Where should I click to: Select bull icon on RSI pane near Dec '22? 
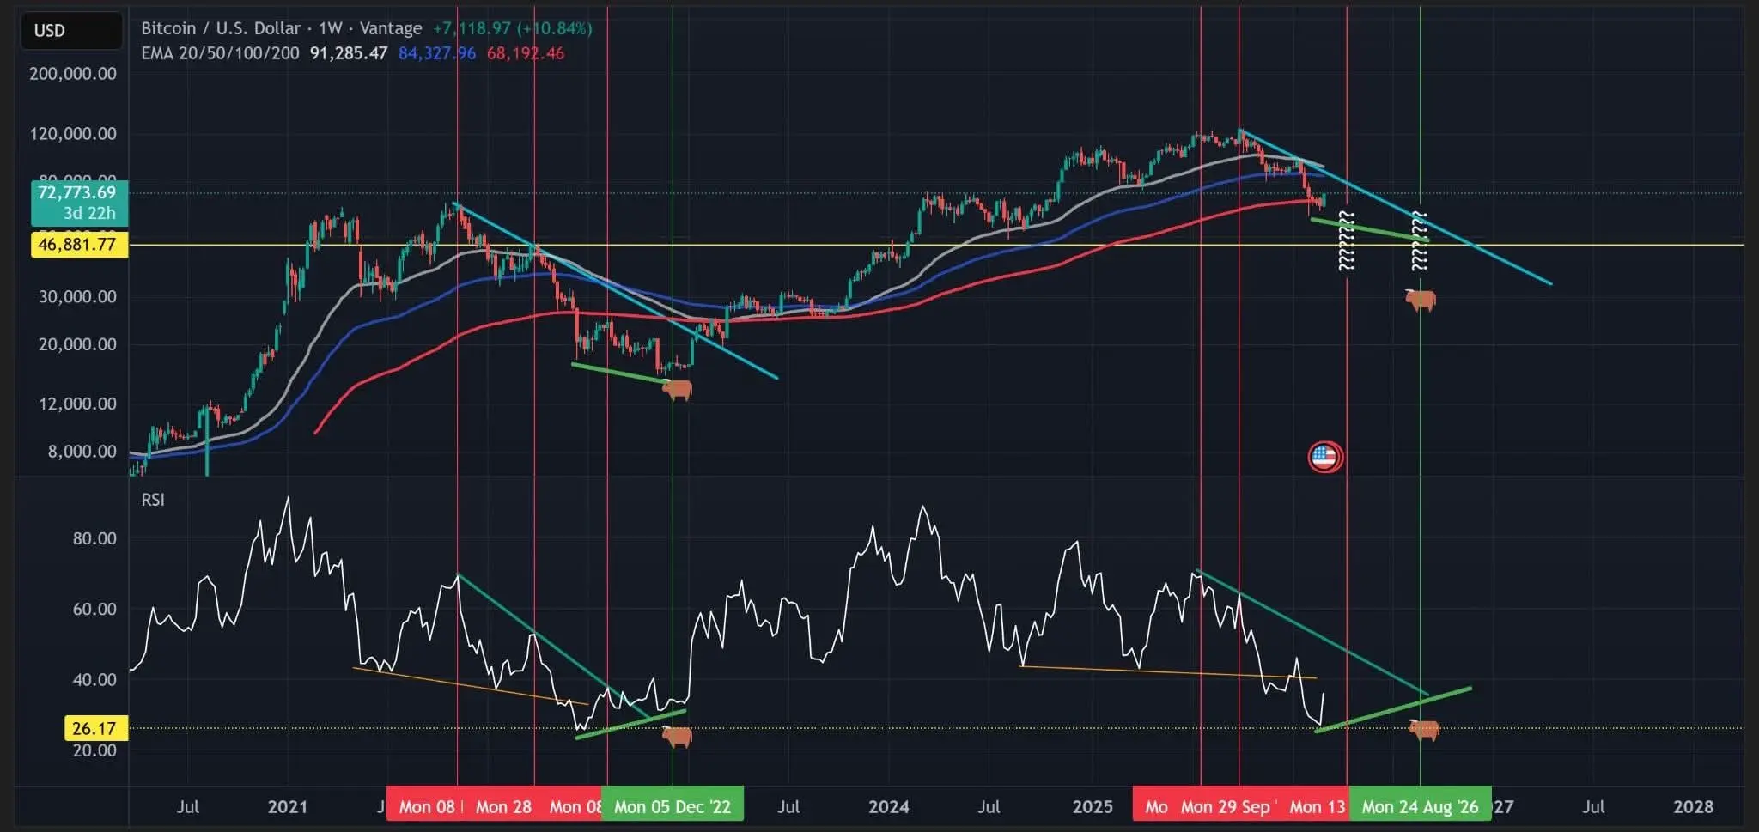pyautogui.click(x=677, y=736)
